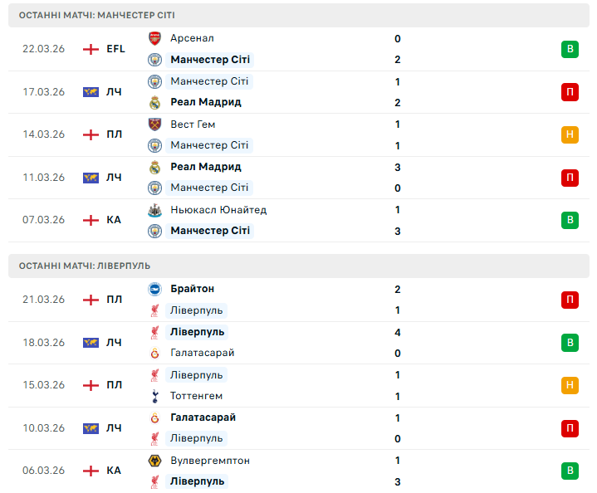Click the Brighton club crest icon
This screenshot has width=597, height=493.
(154, 289)
